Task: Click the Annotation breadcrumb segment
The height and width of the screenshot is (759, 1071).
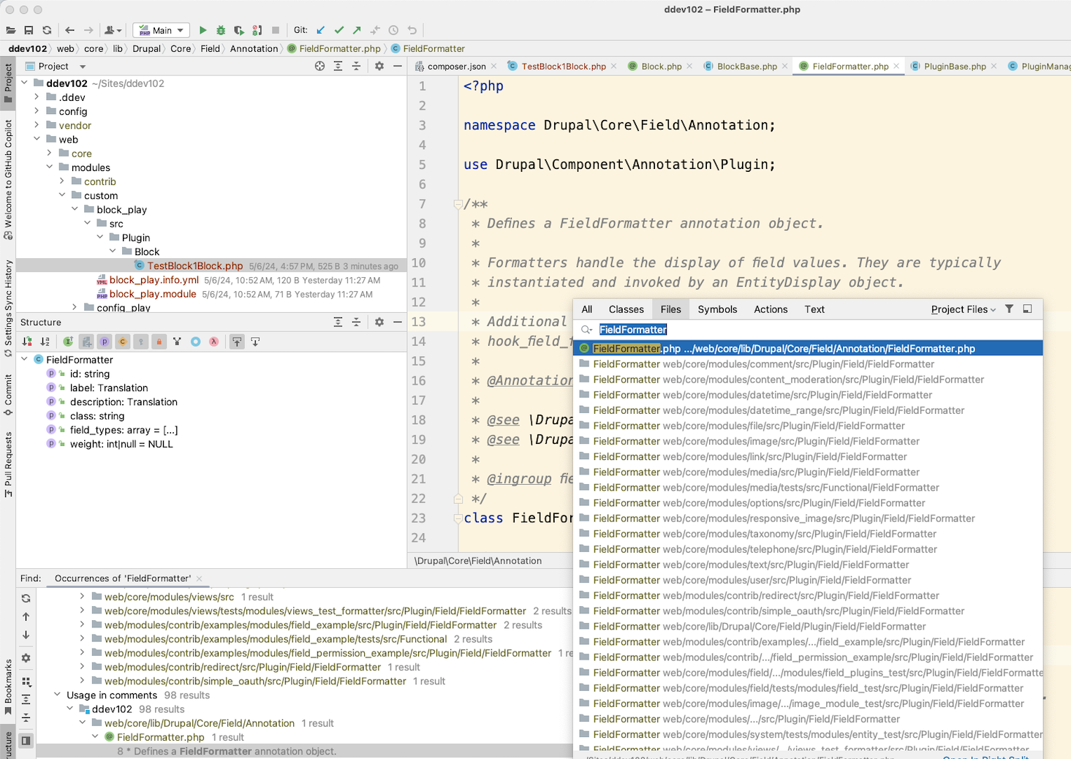Action: pyautogui.click(x=254, y=48)
